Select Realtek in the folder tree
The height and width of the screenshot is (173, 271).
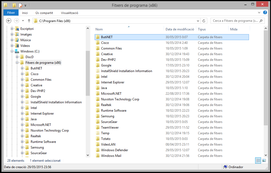pyautogui.click(x=36, y=136)
